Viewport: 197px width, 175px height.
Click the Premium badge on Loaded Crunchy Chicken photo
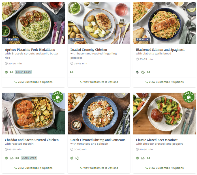tap(77, 39)
